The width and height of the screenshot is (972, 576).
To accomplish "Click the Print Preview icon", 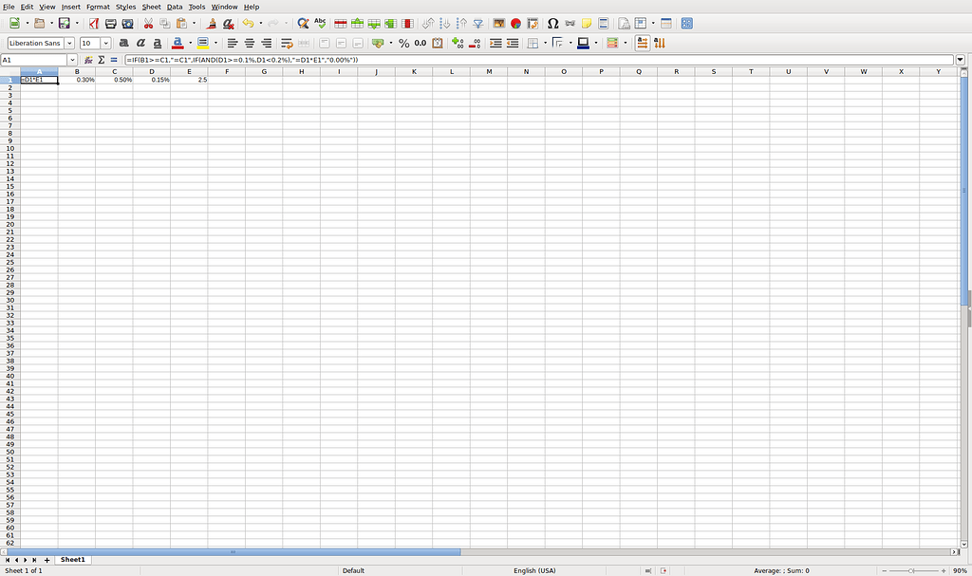I will point(125,22).
